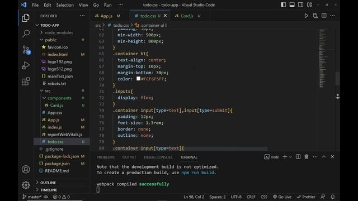Open the Extensions view icon
Viewport: 358px width, 201px height.
[26, 82]
